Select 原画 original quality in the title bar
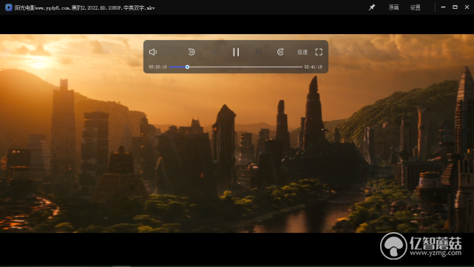The width and height of the screenshot is (474, 267). pyautogui.click(x=393, y=7)
